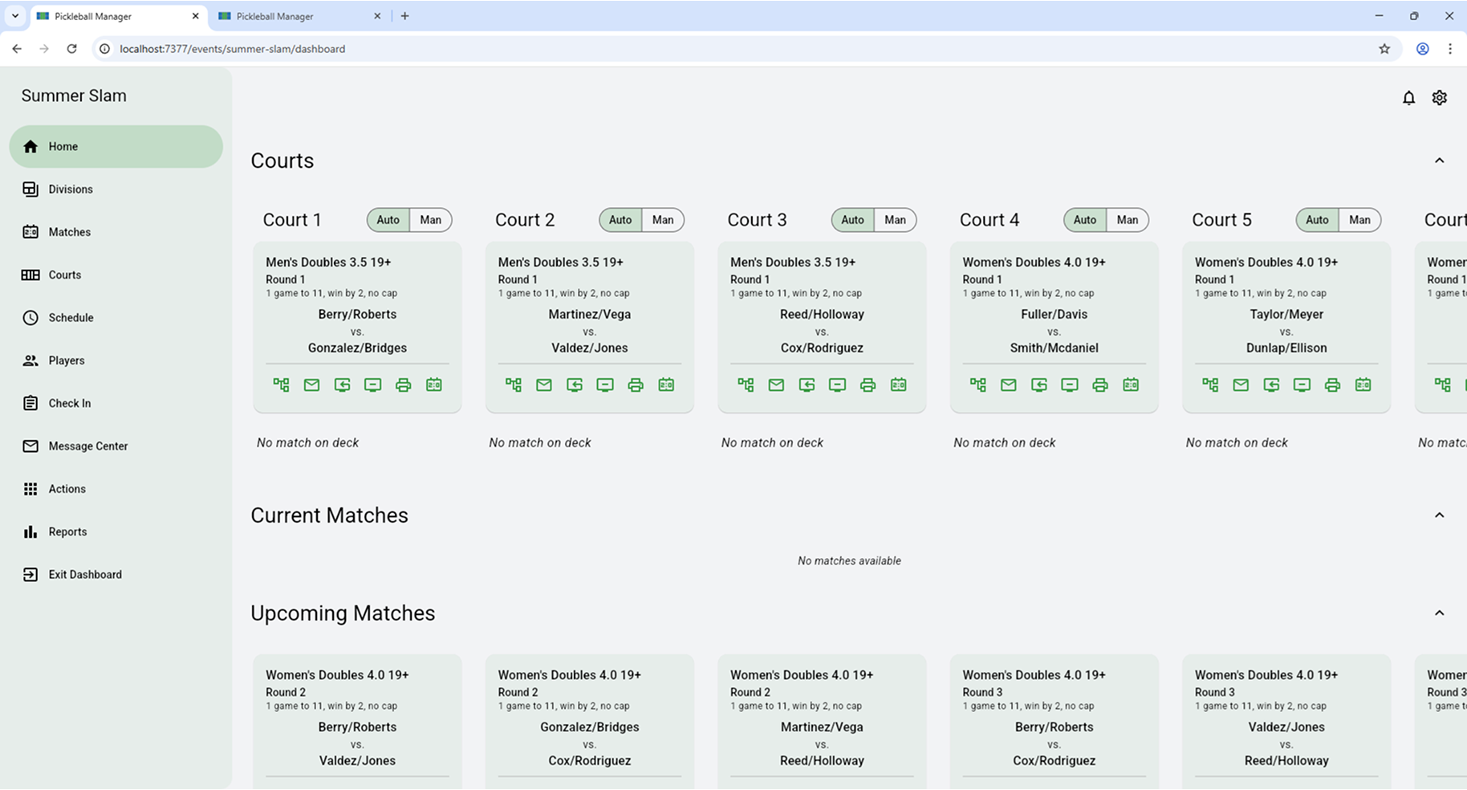This screenshot has width=1467, height=790.
Task: Open the scoreboard entry icon on Court 5
Action: (1363, 385)
